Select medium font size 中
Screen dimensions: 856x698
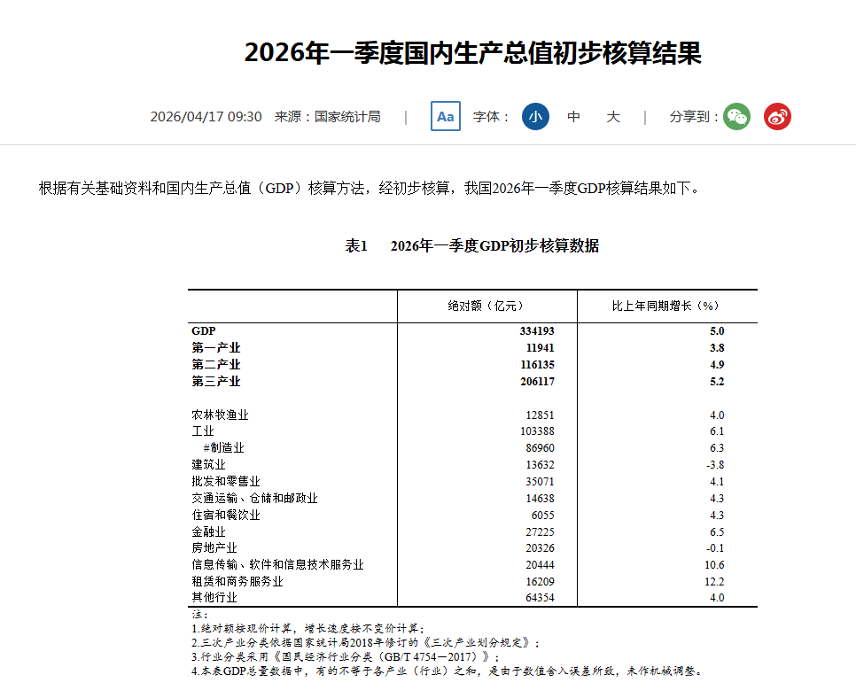click(573, 116)
